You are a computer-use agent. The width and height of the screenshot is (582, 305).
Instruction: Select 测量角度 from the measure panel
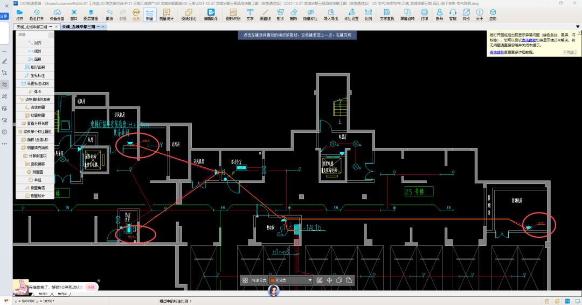pos(35,188)
